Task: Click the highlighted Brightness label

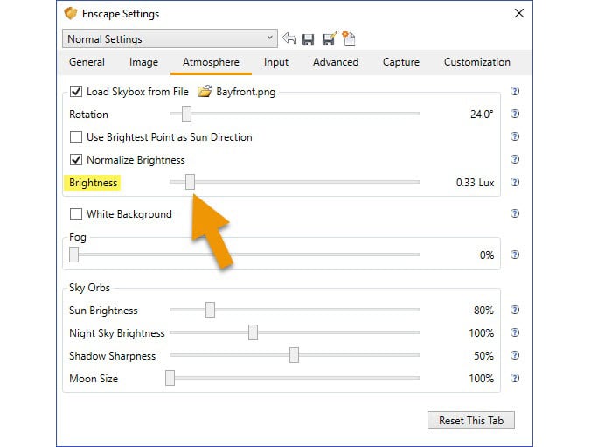Action: click(x=93, y=183)
